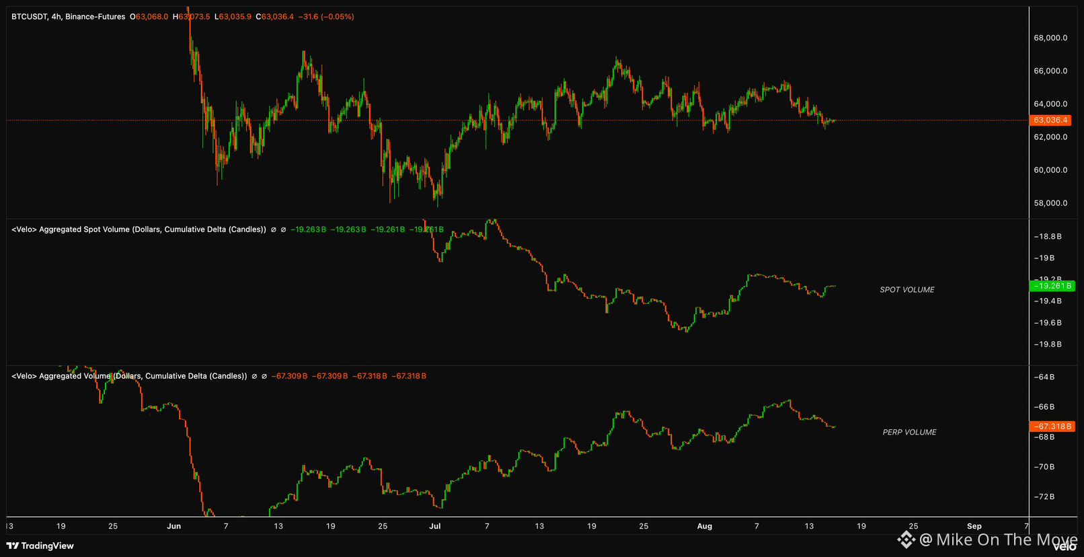This screenshot has height=557, width=1084.
Task: Click the 68,000.0 price axis label
Action: [1050, 38]
